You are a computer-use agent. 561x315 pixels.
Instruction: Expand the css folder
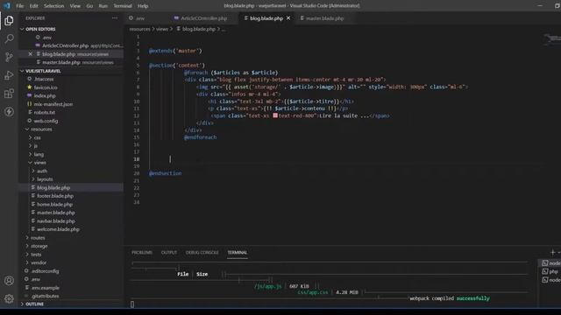[37, 137]
